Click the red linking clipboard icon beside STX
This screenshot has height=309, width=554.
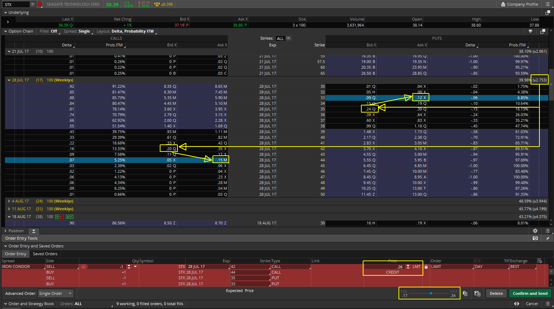[x=40, y=4]
